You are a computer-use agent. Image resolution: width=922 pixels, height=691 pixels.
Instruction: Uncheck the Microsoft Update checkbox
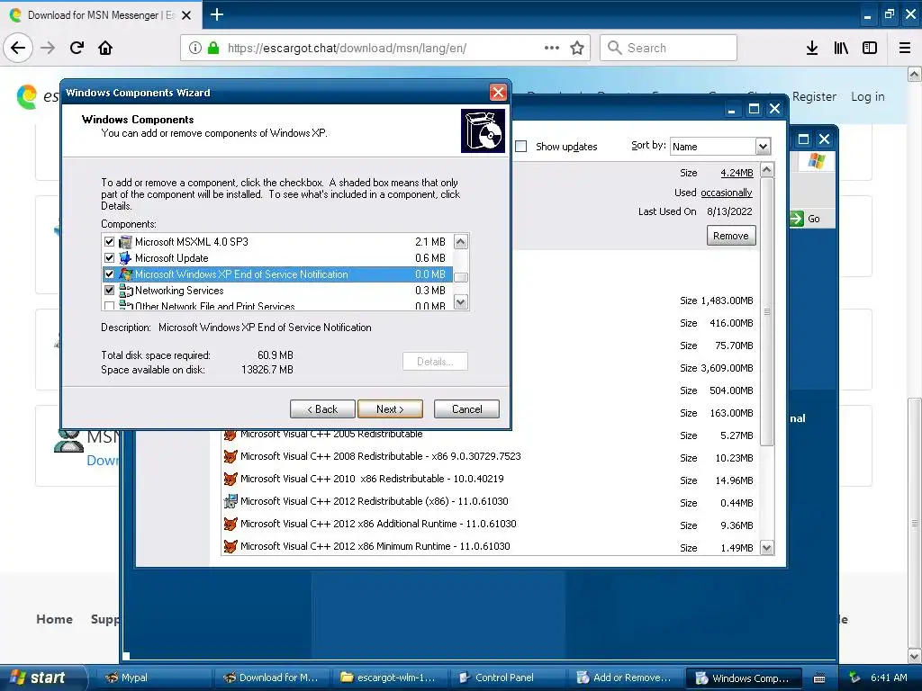[x=109, y=258]
